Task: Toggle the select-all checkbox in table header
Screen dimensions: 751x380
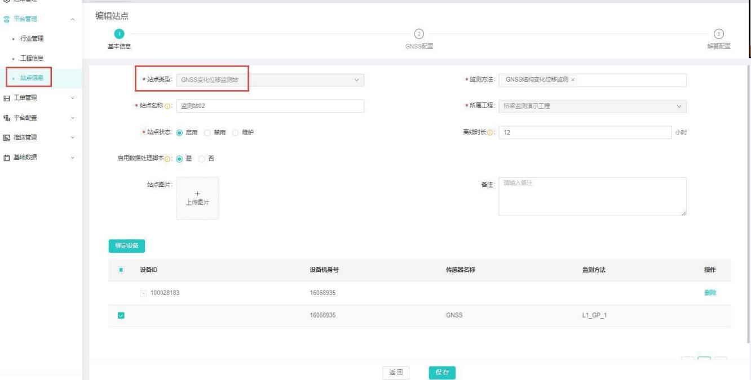Action: coord(121,270)
